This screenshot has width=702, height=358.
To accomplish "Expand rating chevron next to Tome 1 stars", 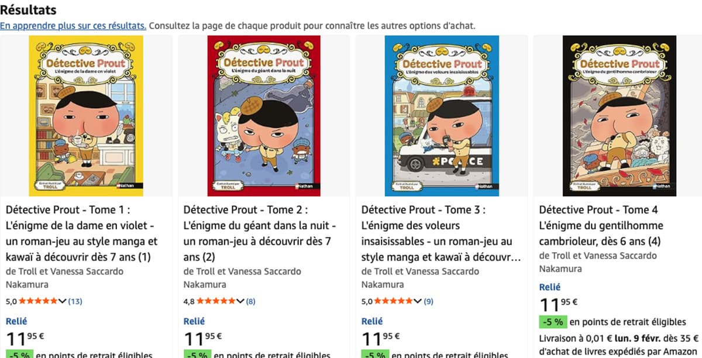I will tap(63, 301).
